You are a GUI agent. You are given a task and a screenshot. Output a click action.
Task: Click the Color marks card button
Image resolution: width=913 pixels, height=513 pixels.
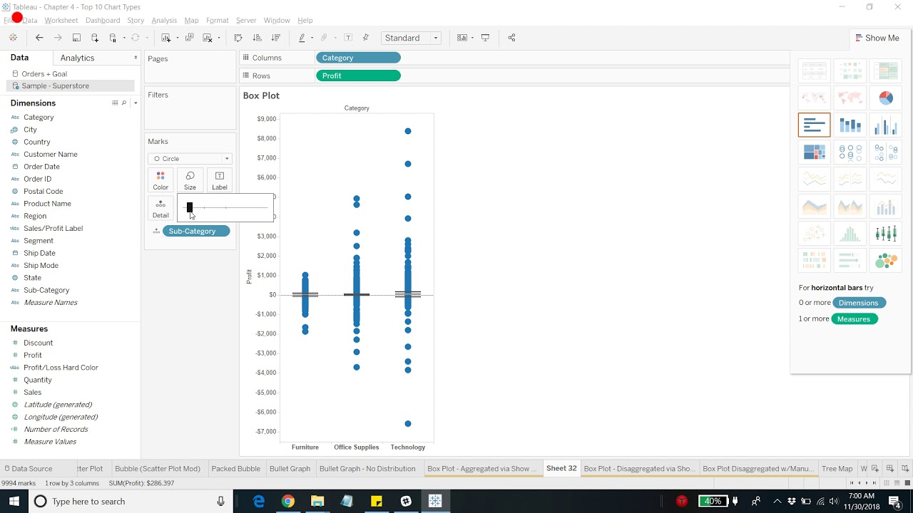[x=160, y=180]
